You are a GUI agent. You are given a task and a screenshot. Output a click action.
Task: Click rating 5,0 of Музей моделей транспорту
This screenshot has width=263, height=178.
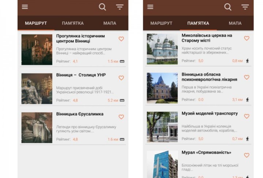point(201,139)
